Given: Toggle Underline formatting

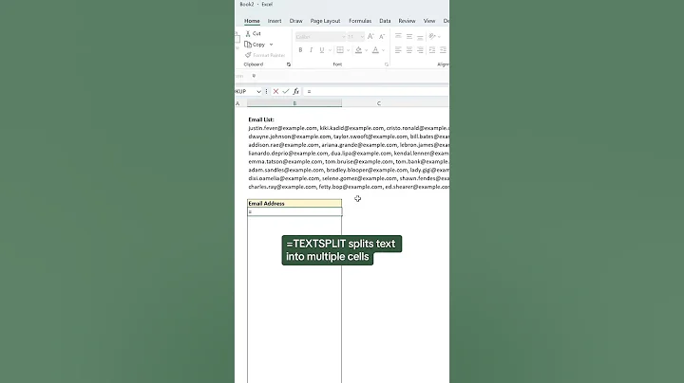Looking at the screenshot, I should (321, 50).
